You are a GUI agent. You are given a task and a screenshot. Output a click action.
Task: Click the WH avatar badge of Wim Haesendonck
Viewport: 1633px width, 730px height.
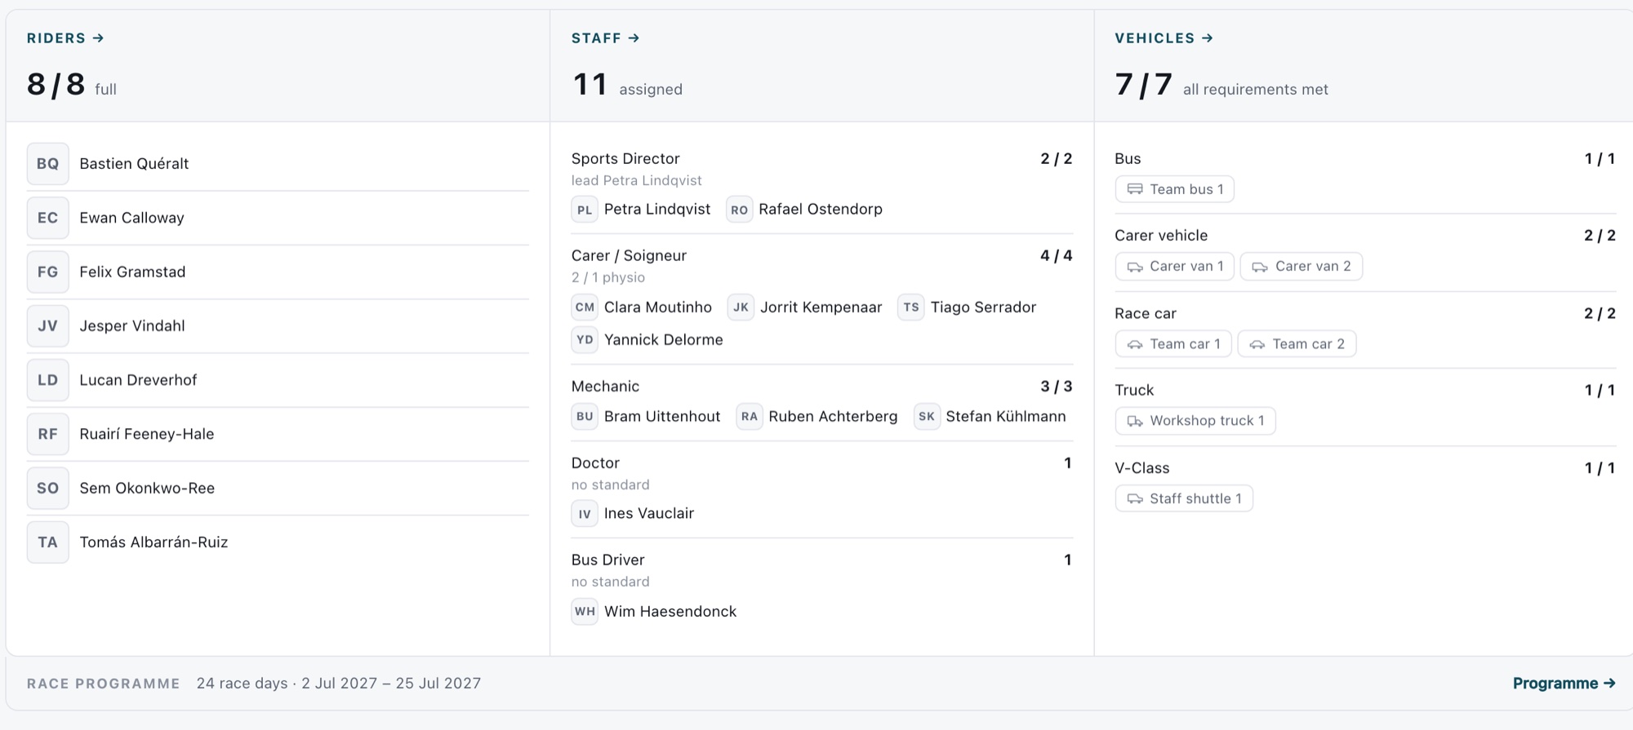pos(585,612)
